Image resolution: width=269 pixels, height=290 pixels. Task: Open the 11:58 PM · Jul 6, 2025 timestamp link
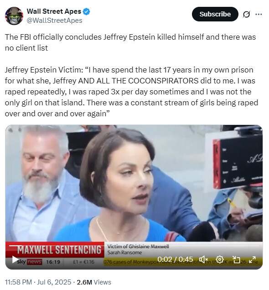pyautogui.click(x=38, y=282)
